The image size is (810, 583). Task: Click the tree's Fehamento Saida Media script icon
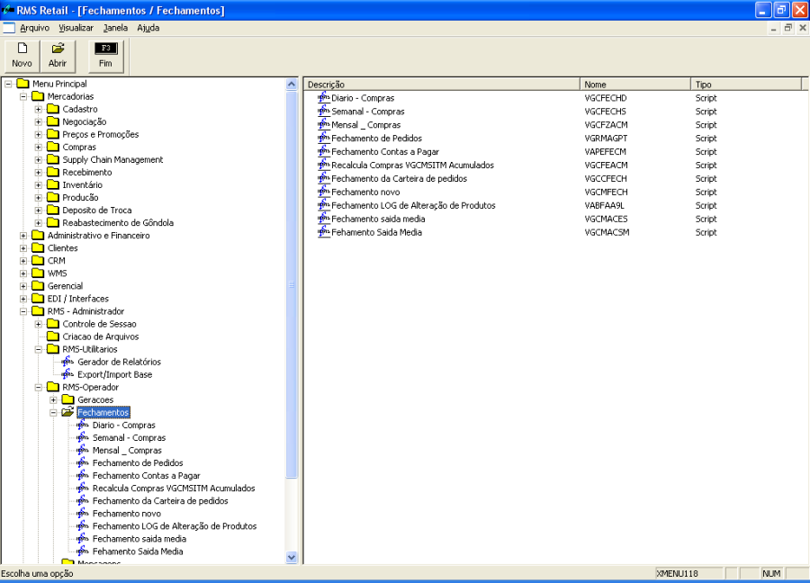[83, 552]
